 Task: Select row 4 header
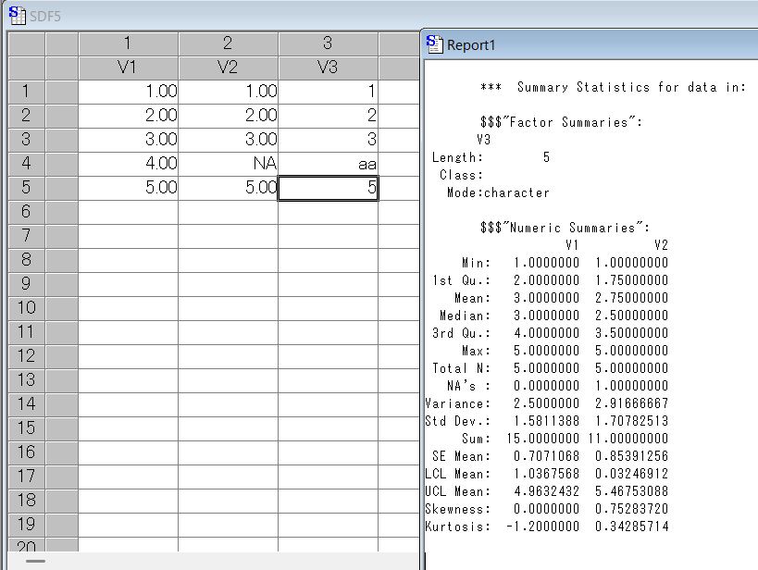tap(26, 164)
